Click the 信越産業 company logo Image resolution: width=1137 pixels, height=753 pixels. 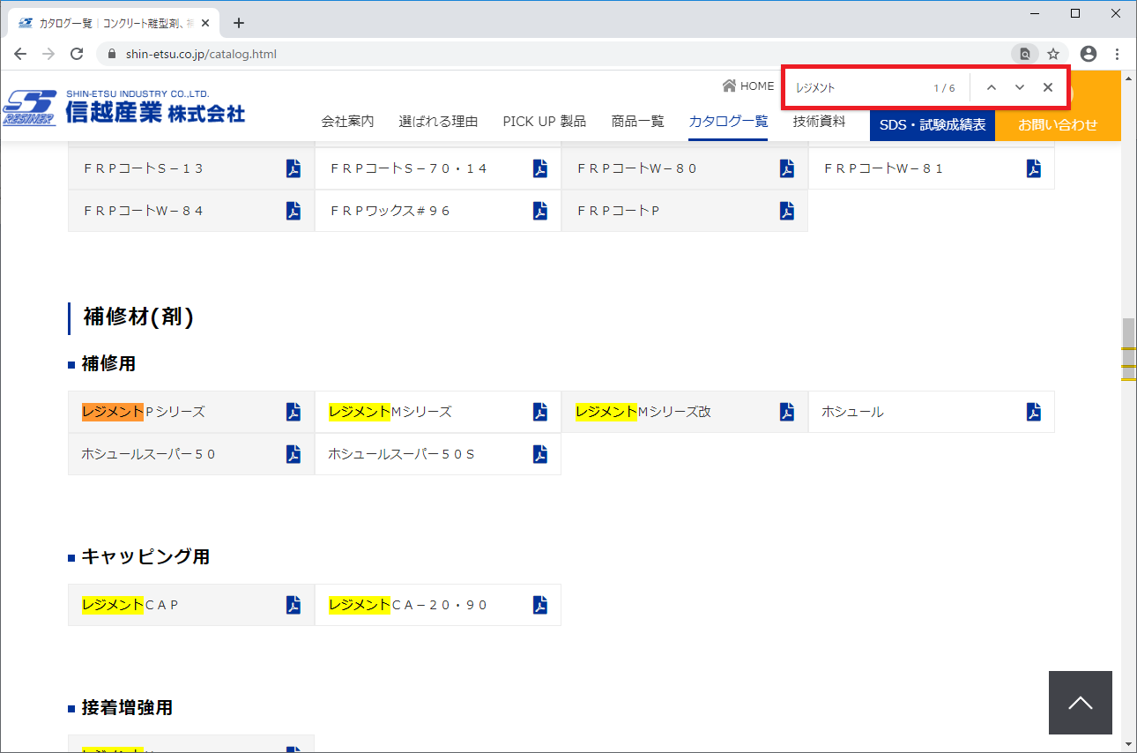[123, 108]
